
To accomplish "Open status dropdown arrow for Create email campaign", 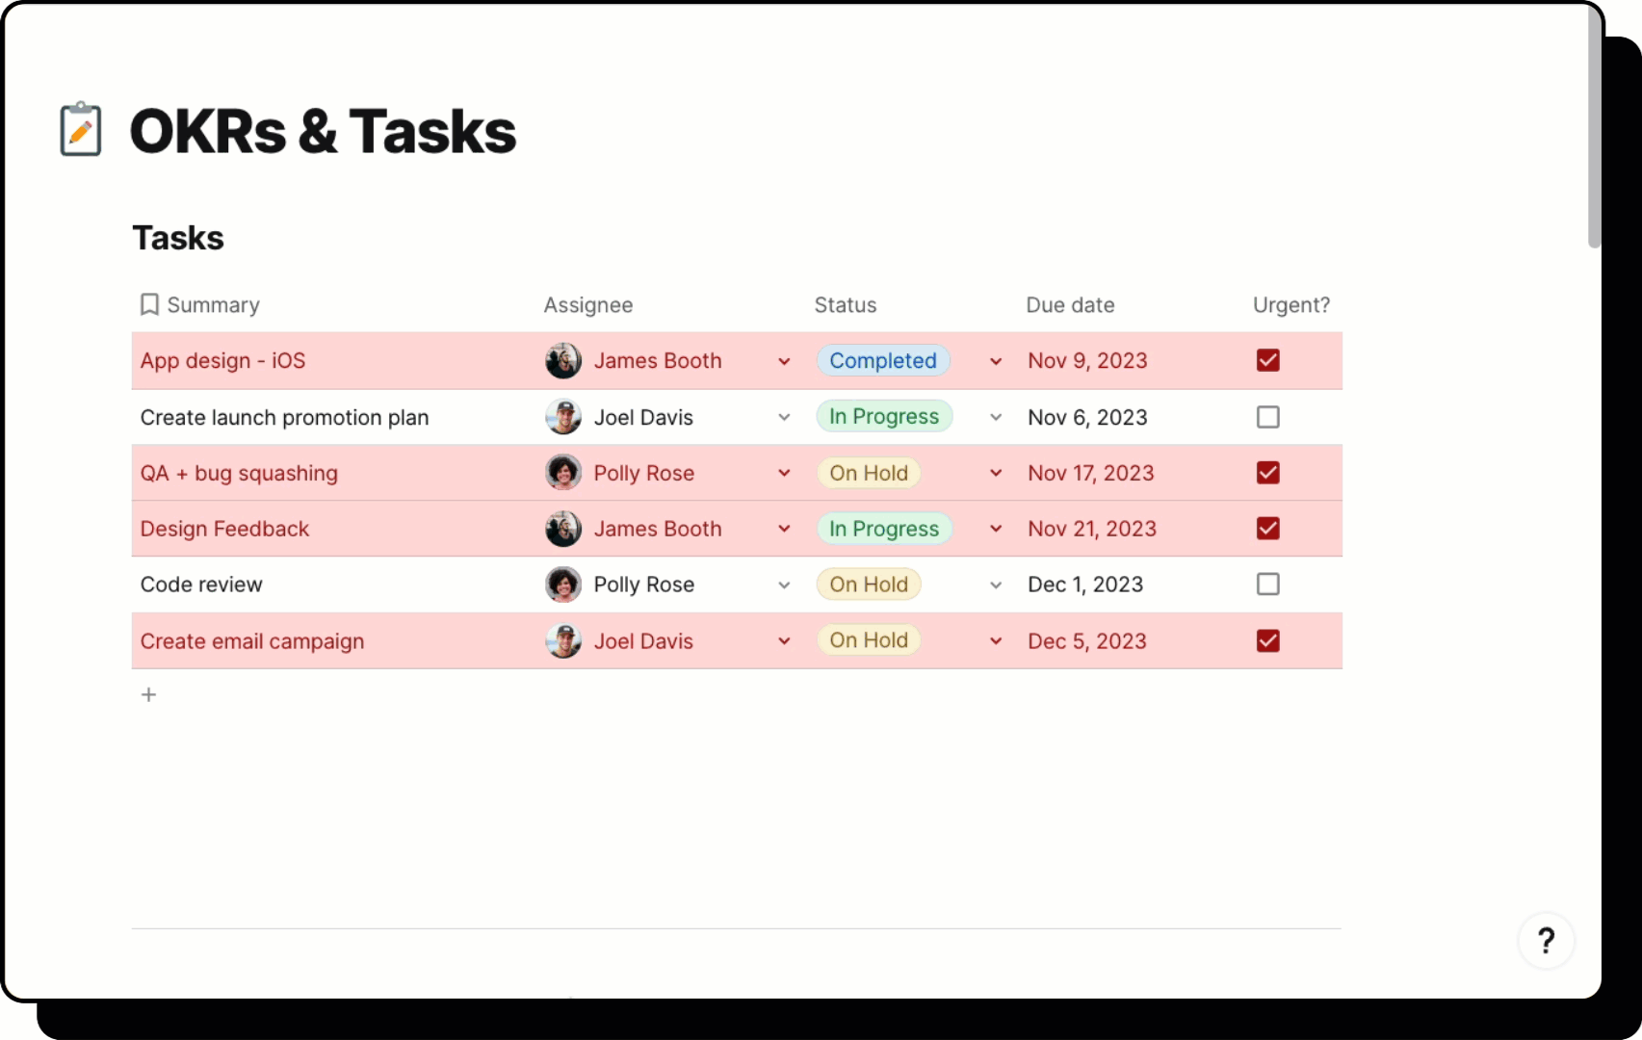I will [x=996, y=641].
